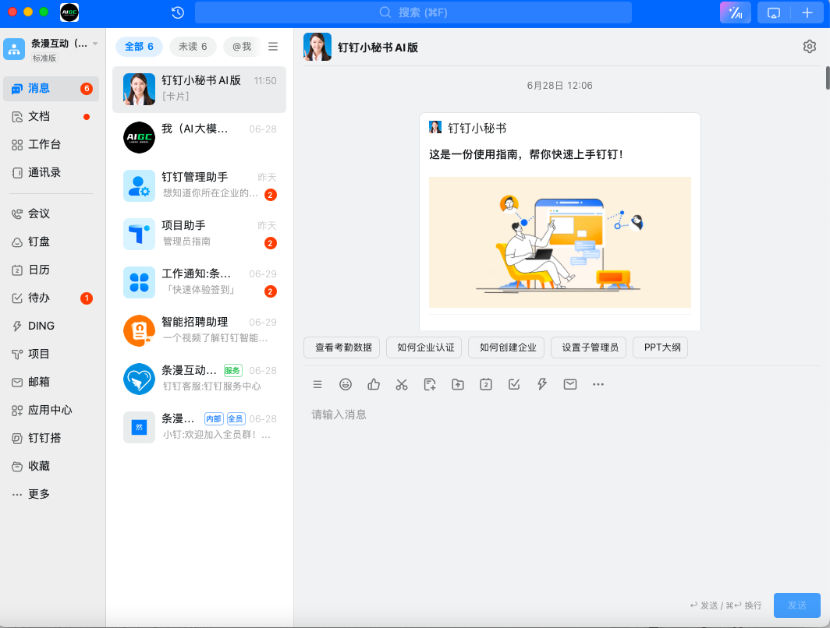Open 钉钉管理助手 conversation
The width and height of the screenshot is (830, 628).
pyautogui.click(x=199, y=185)
